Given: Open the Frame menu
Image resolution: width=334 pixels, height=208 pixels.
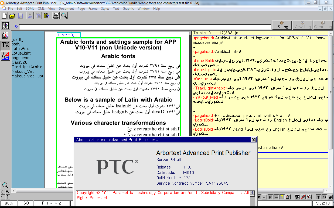Looking at the screenshot, I should (93, 9).
